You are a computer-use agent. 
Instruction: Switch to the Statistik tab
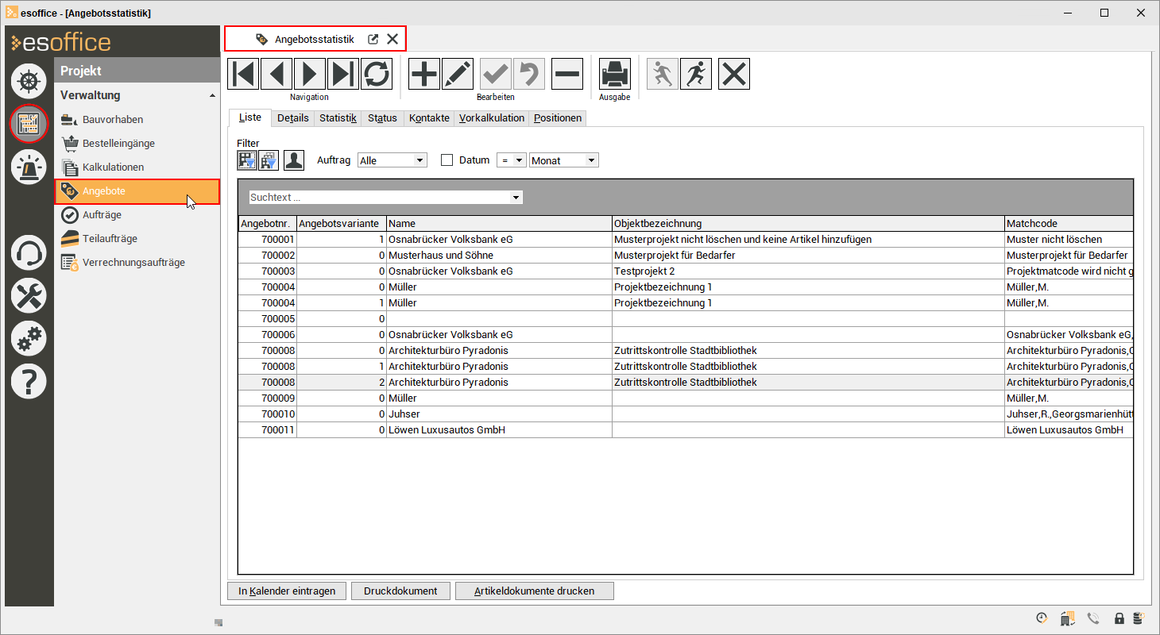338,118
